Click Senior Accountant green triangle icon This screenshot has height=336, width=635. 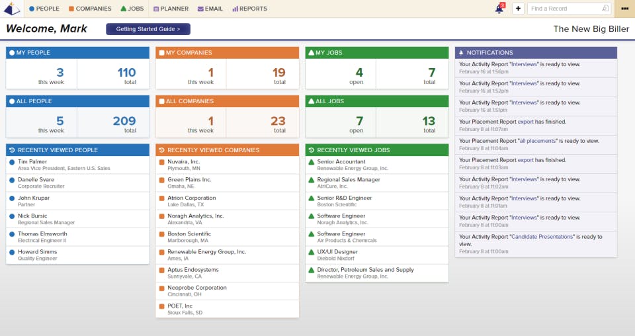tap(311, 162)
